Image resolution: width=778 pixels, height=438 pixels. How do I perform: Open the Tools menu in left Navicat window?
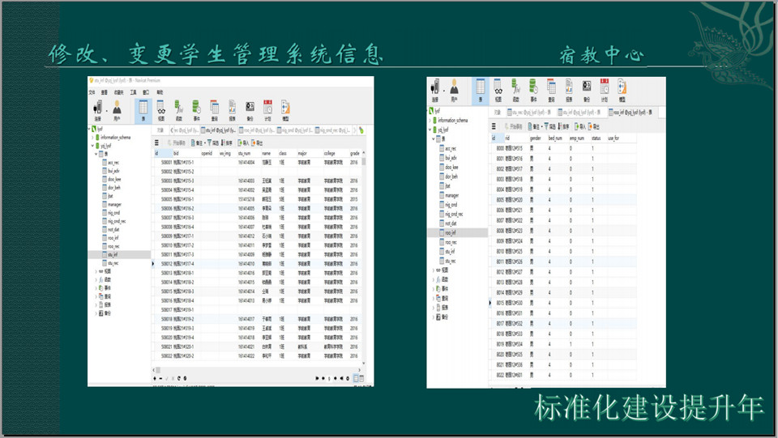[132, 92]
